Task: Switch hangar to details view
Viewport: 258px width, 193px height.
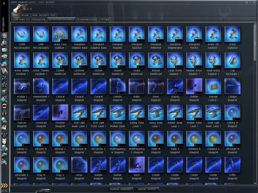Action: (28, 9)
